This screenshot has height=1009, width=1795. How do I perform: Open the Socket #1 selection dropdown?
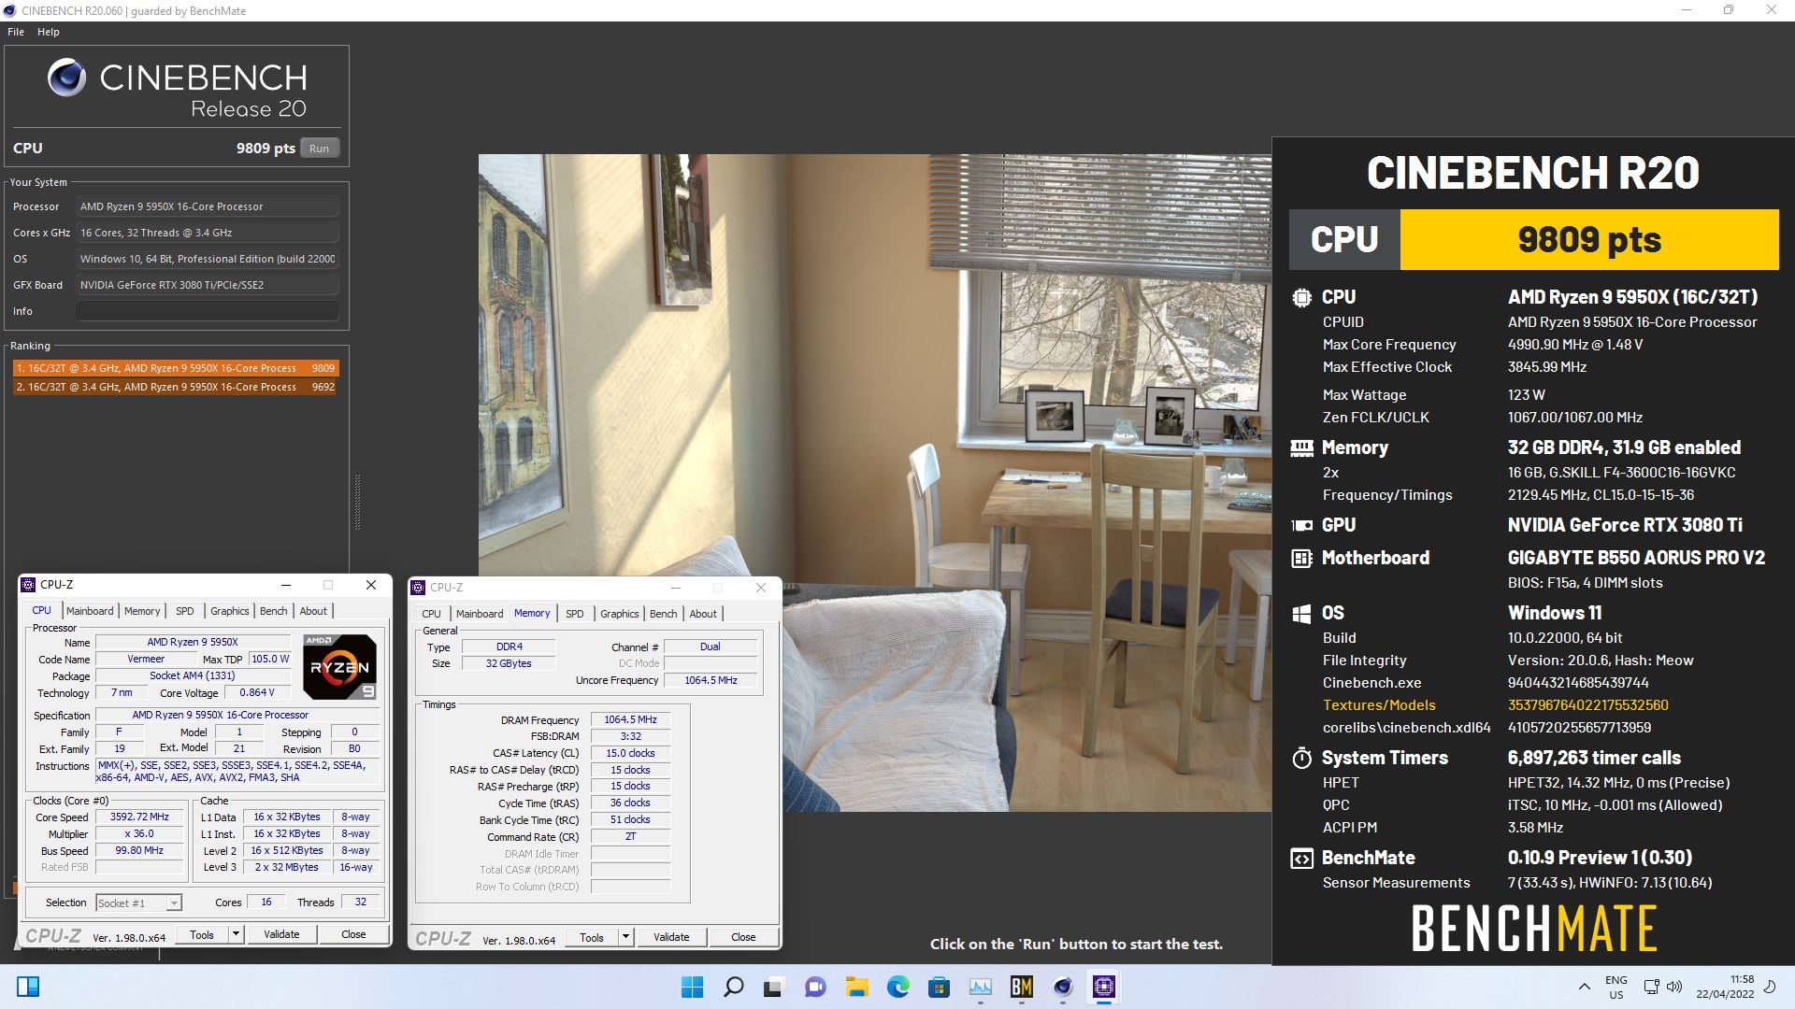pyautogui.click(x=138, y=902)
